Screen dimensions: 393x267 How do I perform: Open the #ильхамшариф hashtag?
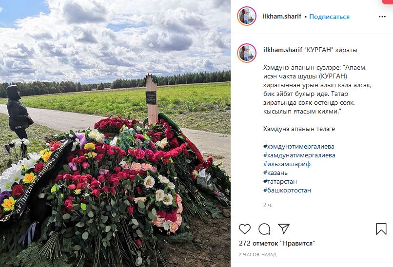(287, 164)
